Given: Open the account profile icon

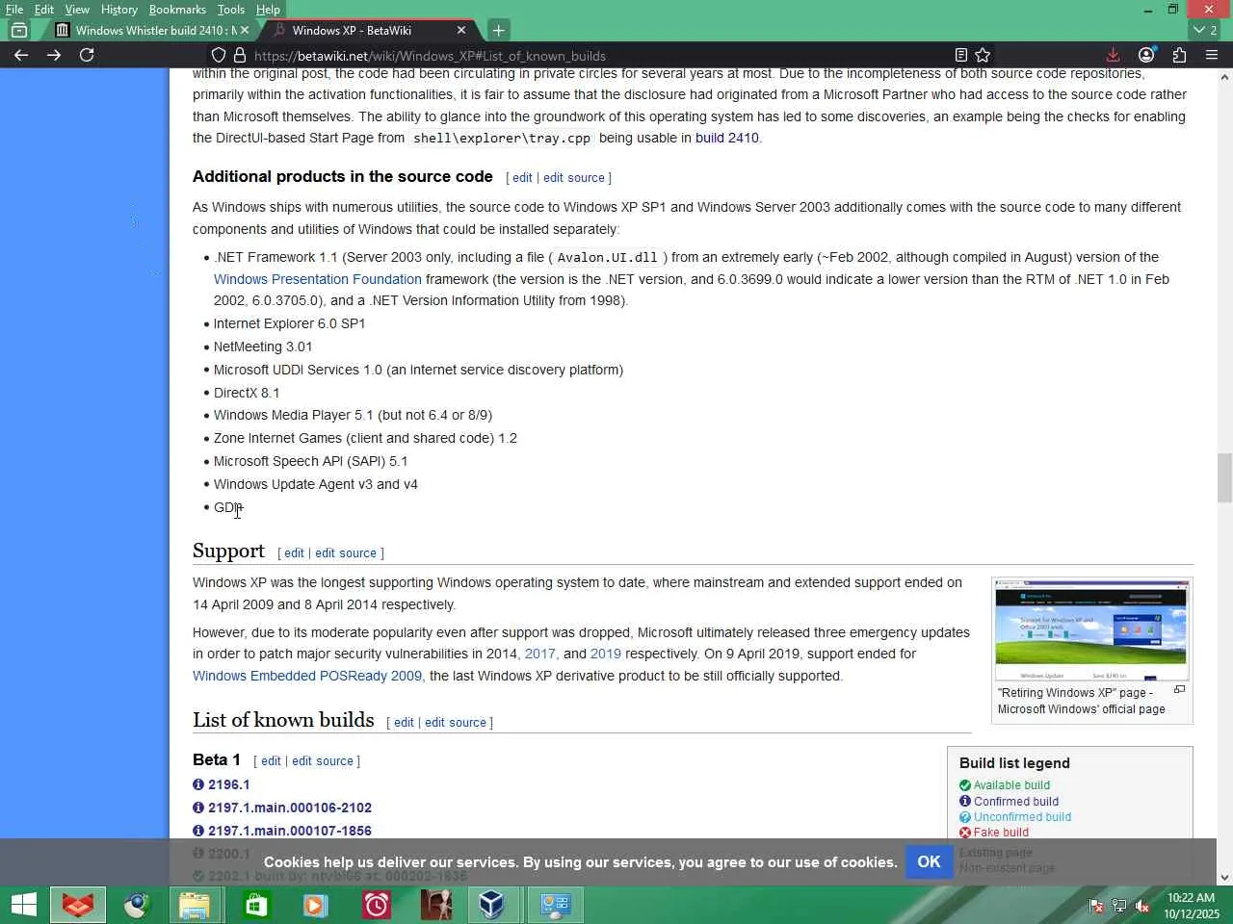Looking at the screenshot, I should pyautogui.click(x=1146, y=55).
